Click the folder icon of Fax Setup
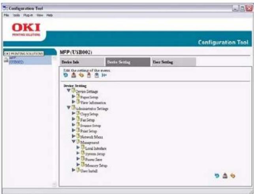This screenshot has width=254, height=194. point(78,119)
